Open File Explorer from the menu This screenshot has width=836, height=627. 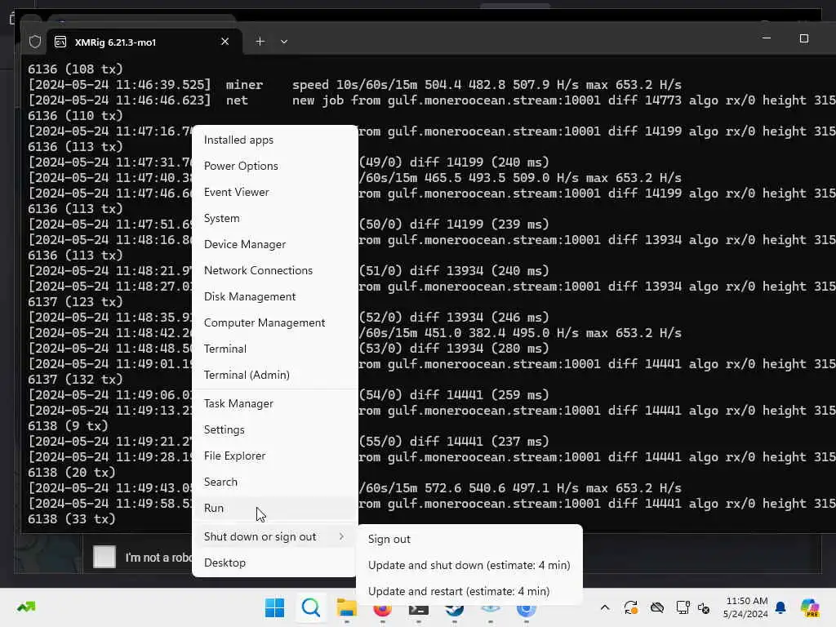click(274, 456)
